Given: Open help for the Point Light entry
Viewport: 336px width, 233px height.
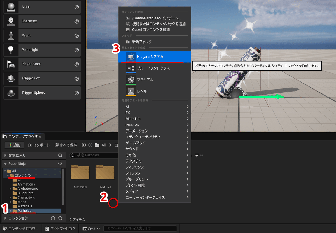Looking at the screenshot, I should click(x=77, y=50).
